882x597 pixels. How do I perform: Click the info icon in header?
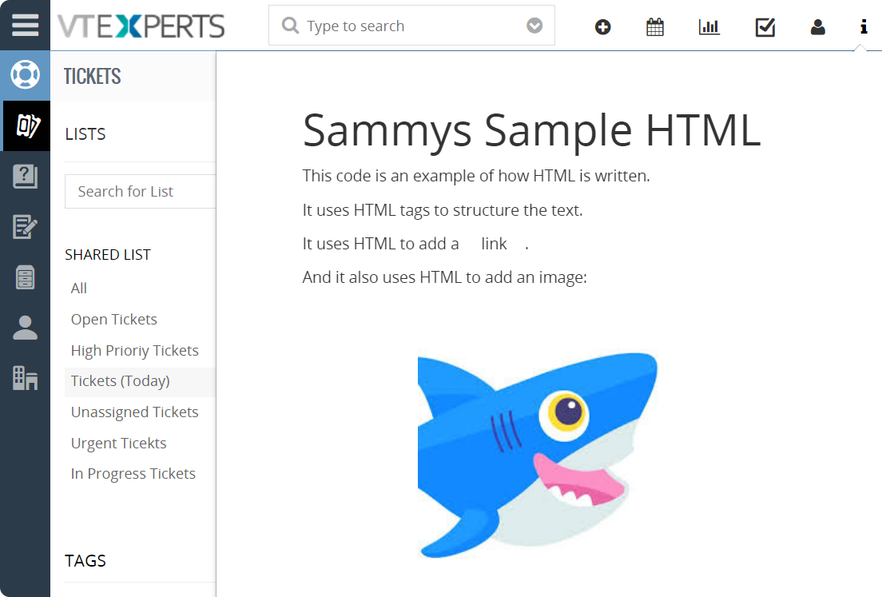pyautogui.click(x=864, y=26)
